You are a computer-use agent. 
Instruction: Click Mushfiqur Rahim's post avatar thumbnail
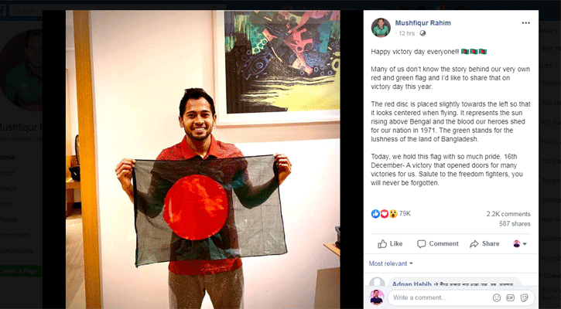tap(381, 28)
